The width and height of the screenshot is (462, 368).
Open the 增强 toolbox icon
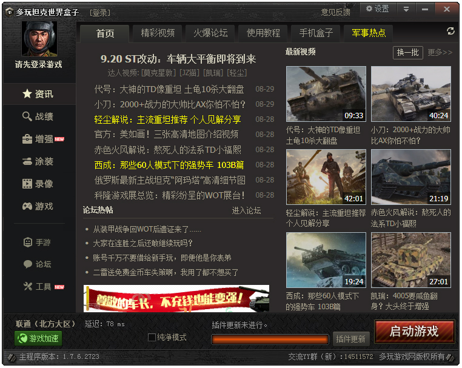coord(27,139)
